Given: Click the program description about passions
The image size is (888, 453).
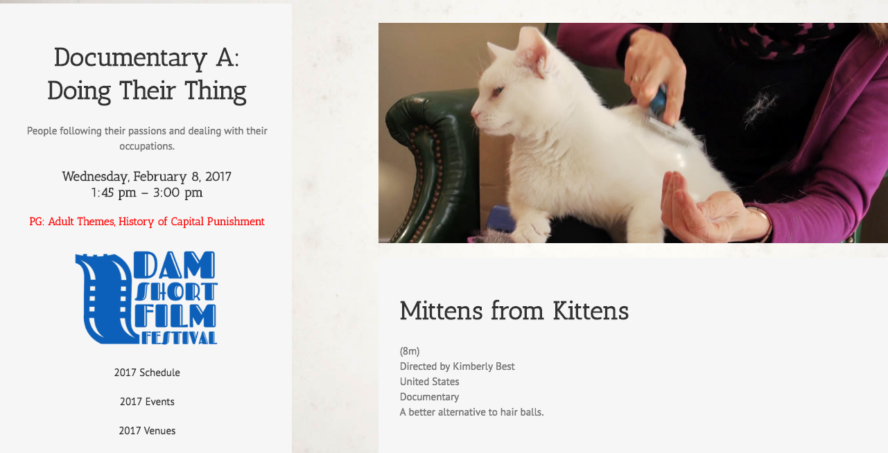Looking at the screenshot, I should click(x=147, y=139).
